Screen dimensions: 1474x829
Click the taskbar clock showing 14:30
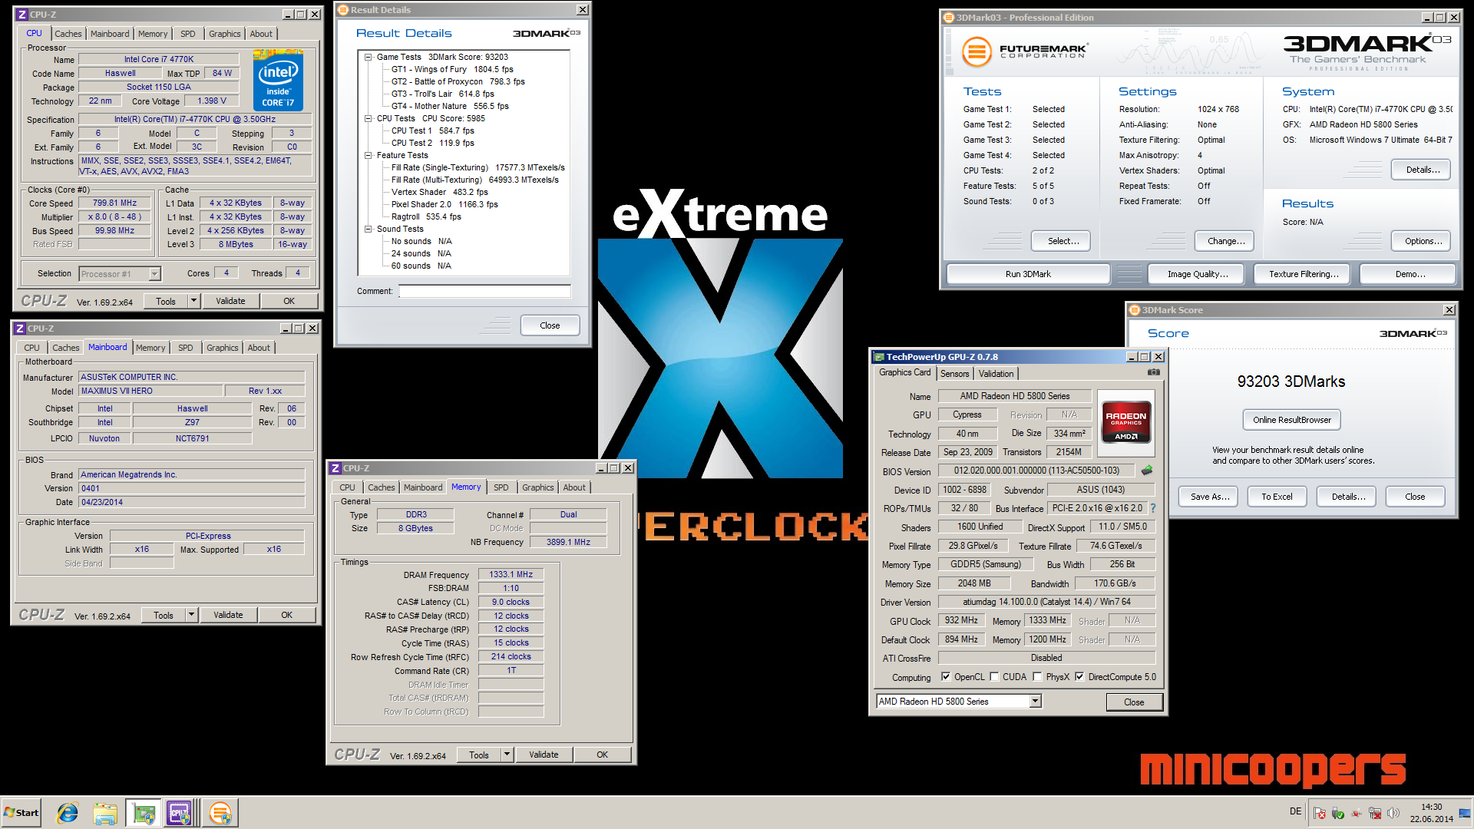[1431, 813]
